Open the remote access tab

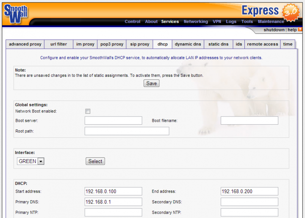pos(263,44)
